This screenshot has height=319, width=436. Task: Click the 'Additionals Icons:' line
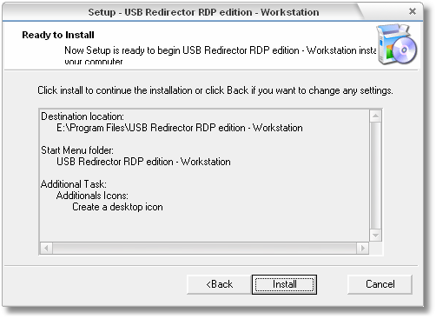click(x=92, y=196)
